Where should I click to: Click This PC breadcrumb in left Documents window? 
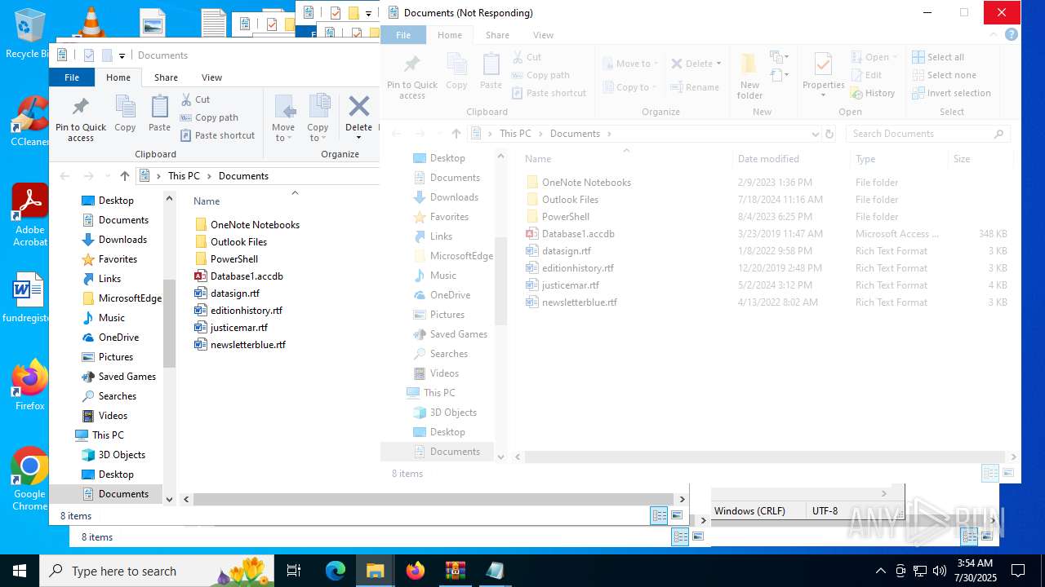(x=184, y=176)
